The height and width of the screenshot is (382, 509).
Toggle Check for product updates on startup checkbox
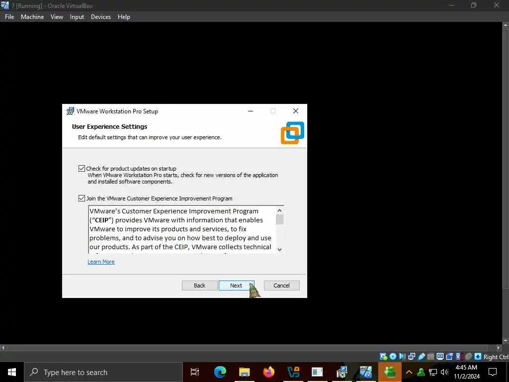pyautogui.click(x=82, y=168)
